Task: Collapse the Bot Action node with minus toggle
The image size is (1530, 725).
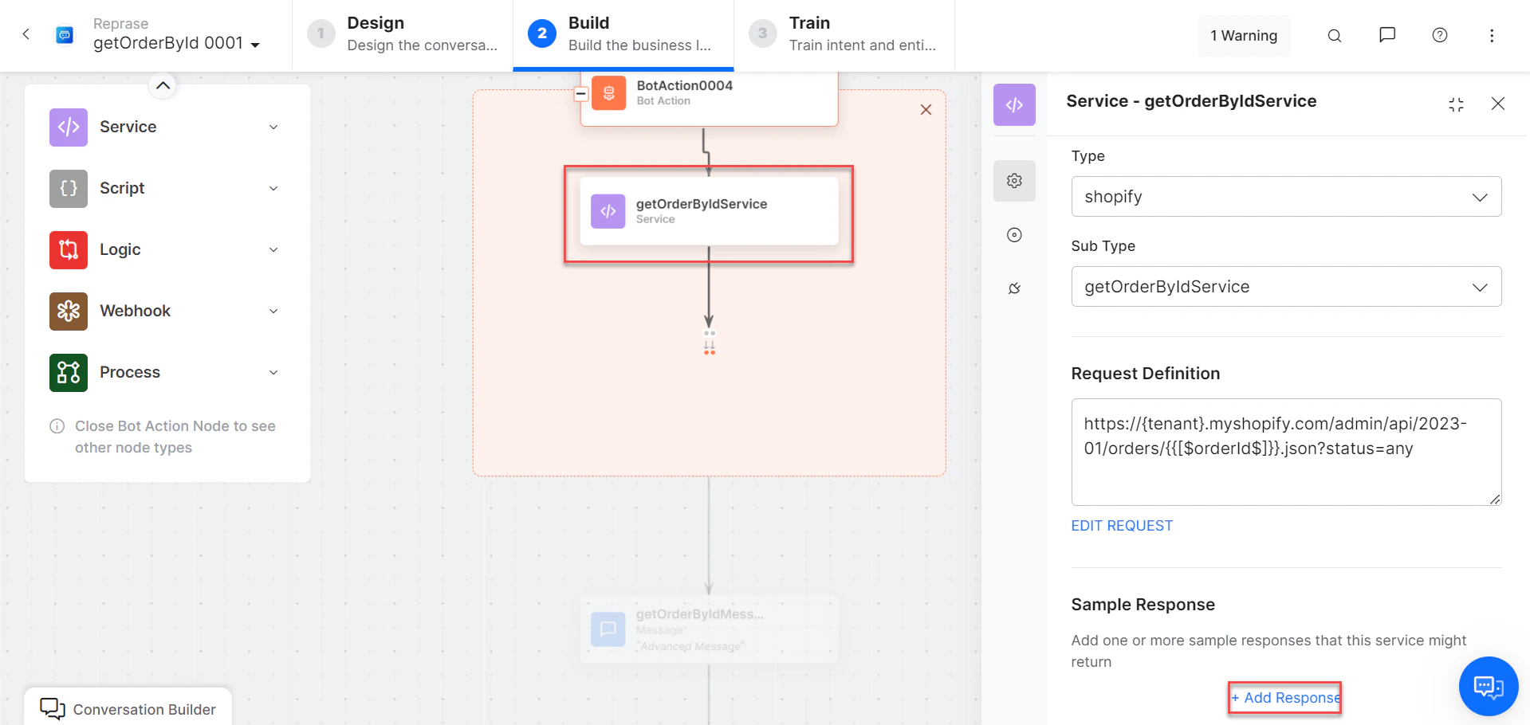Action: coord(581,93)
